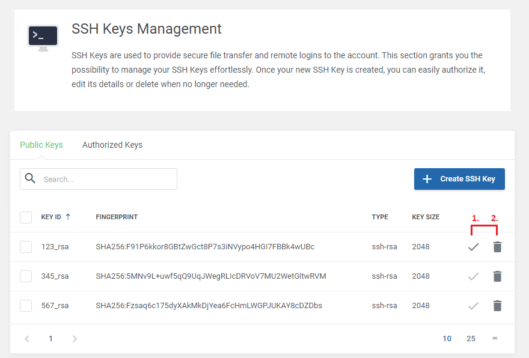Click 2048 key size in 567_rsa row

coord(421,306)
